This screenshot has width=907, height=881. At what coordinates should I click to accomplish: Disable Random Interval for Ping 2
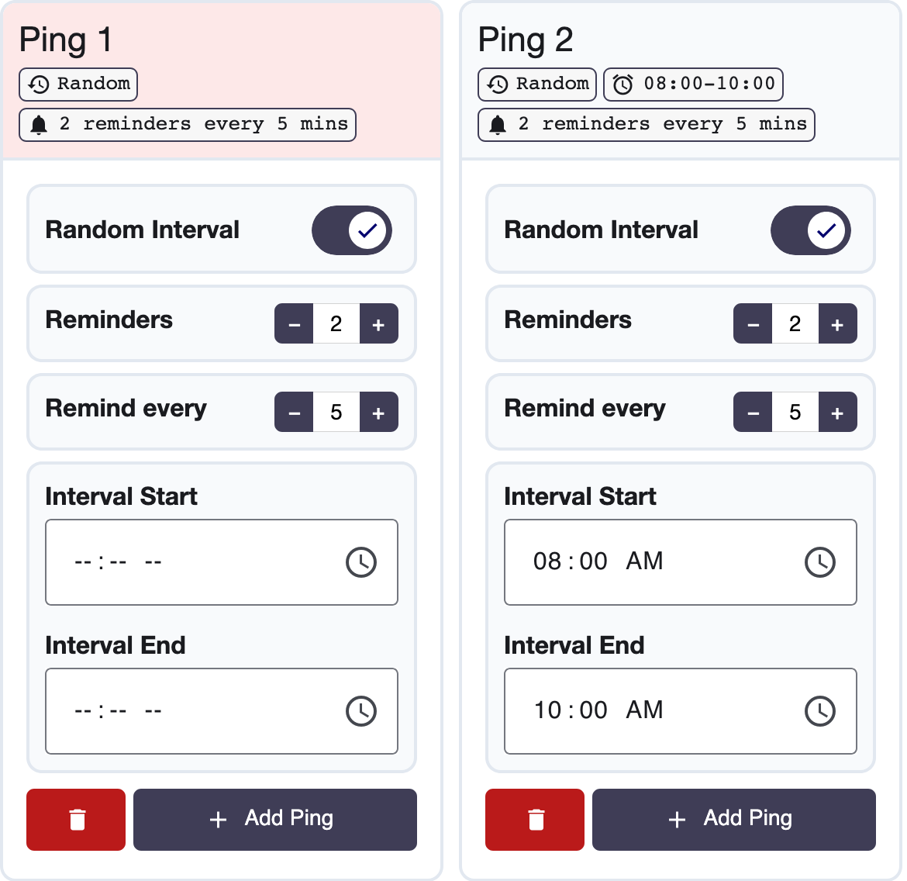[811, 230]
